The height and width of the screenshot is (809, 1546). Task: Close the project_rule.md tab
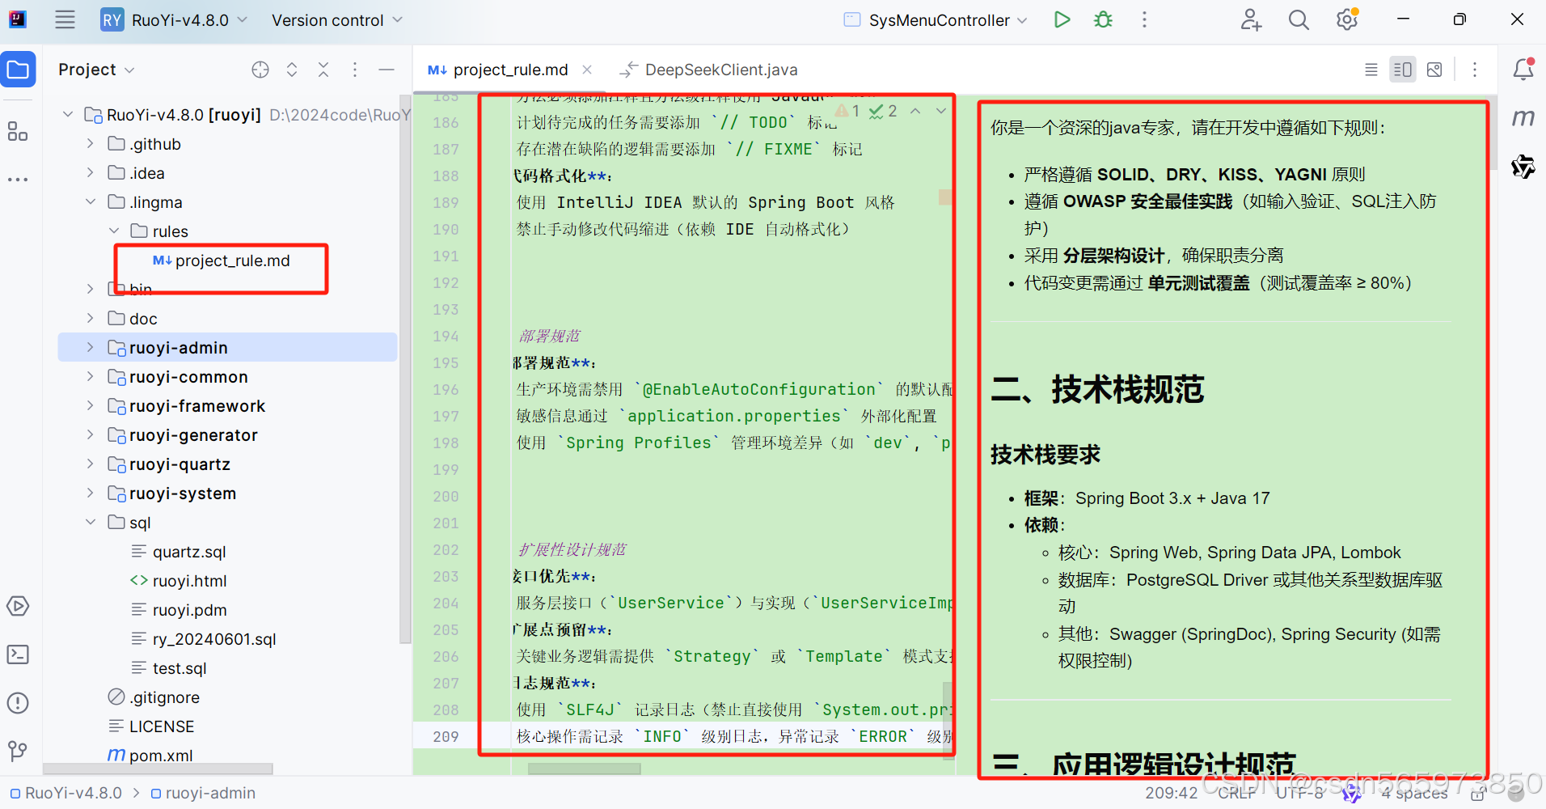pos(587,70)
